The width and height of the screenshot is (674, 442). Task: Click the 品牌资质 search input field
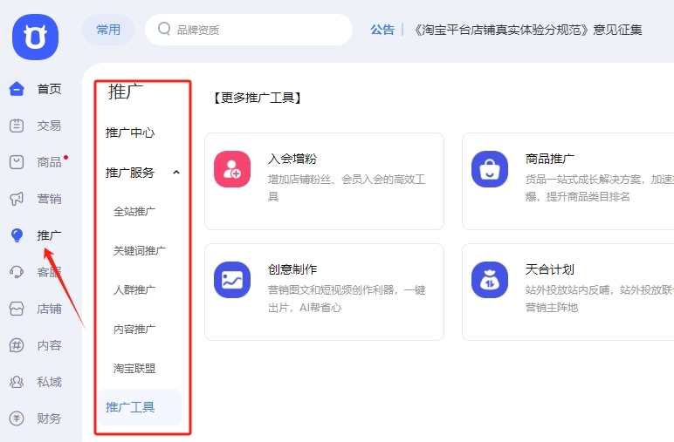click(253, 30)
